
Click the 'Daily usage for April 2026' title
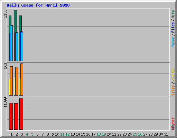click(38, 5)
